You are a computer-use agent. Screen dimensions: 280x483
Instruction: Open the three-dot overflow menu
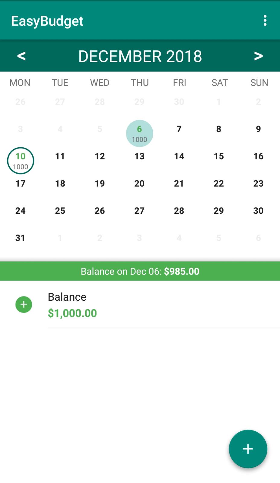tap(265, 21)
